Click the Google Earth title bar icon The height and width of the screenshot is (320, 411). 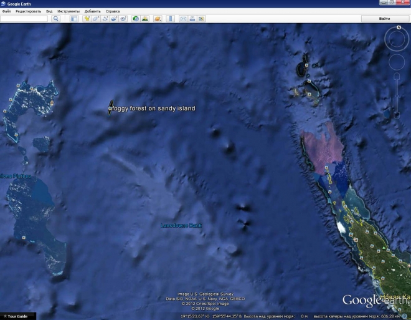pos(3,4)
